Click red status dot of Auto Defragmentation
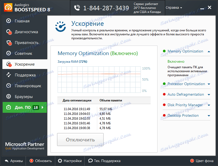218x166 pixels. pyautogui.click(x=164, y=94)
